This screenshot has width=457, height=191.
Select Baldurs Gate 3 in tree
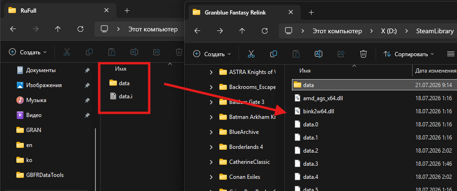click(242, 102)
